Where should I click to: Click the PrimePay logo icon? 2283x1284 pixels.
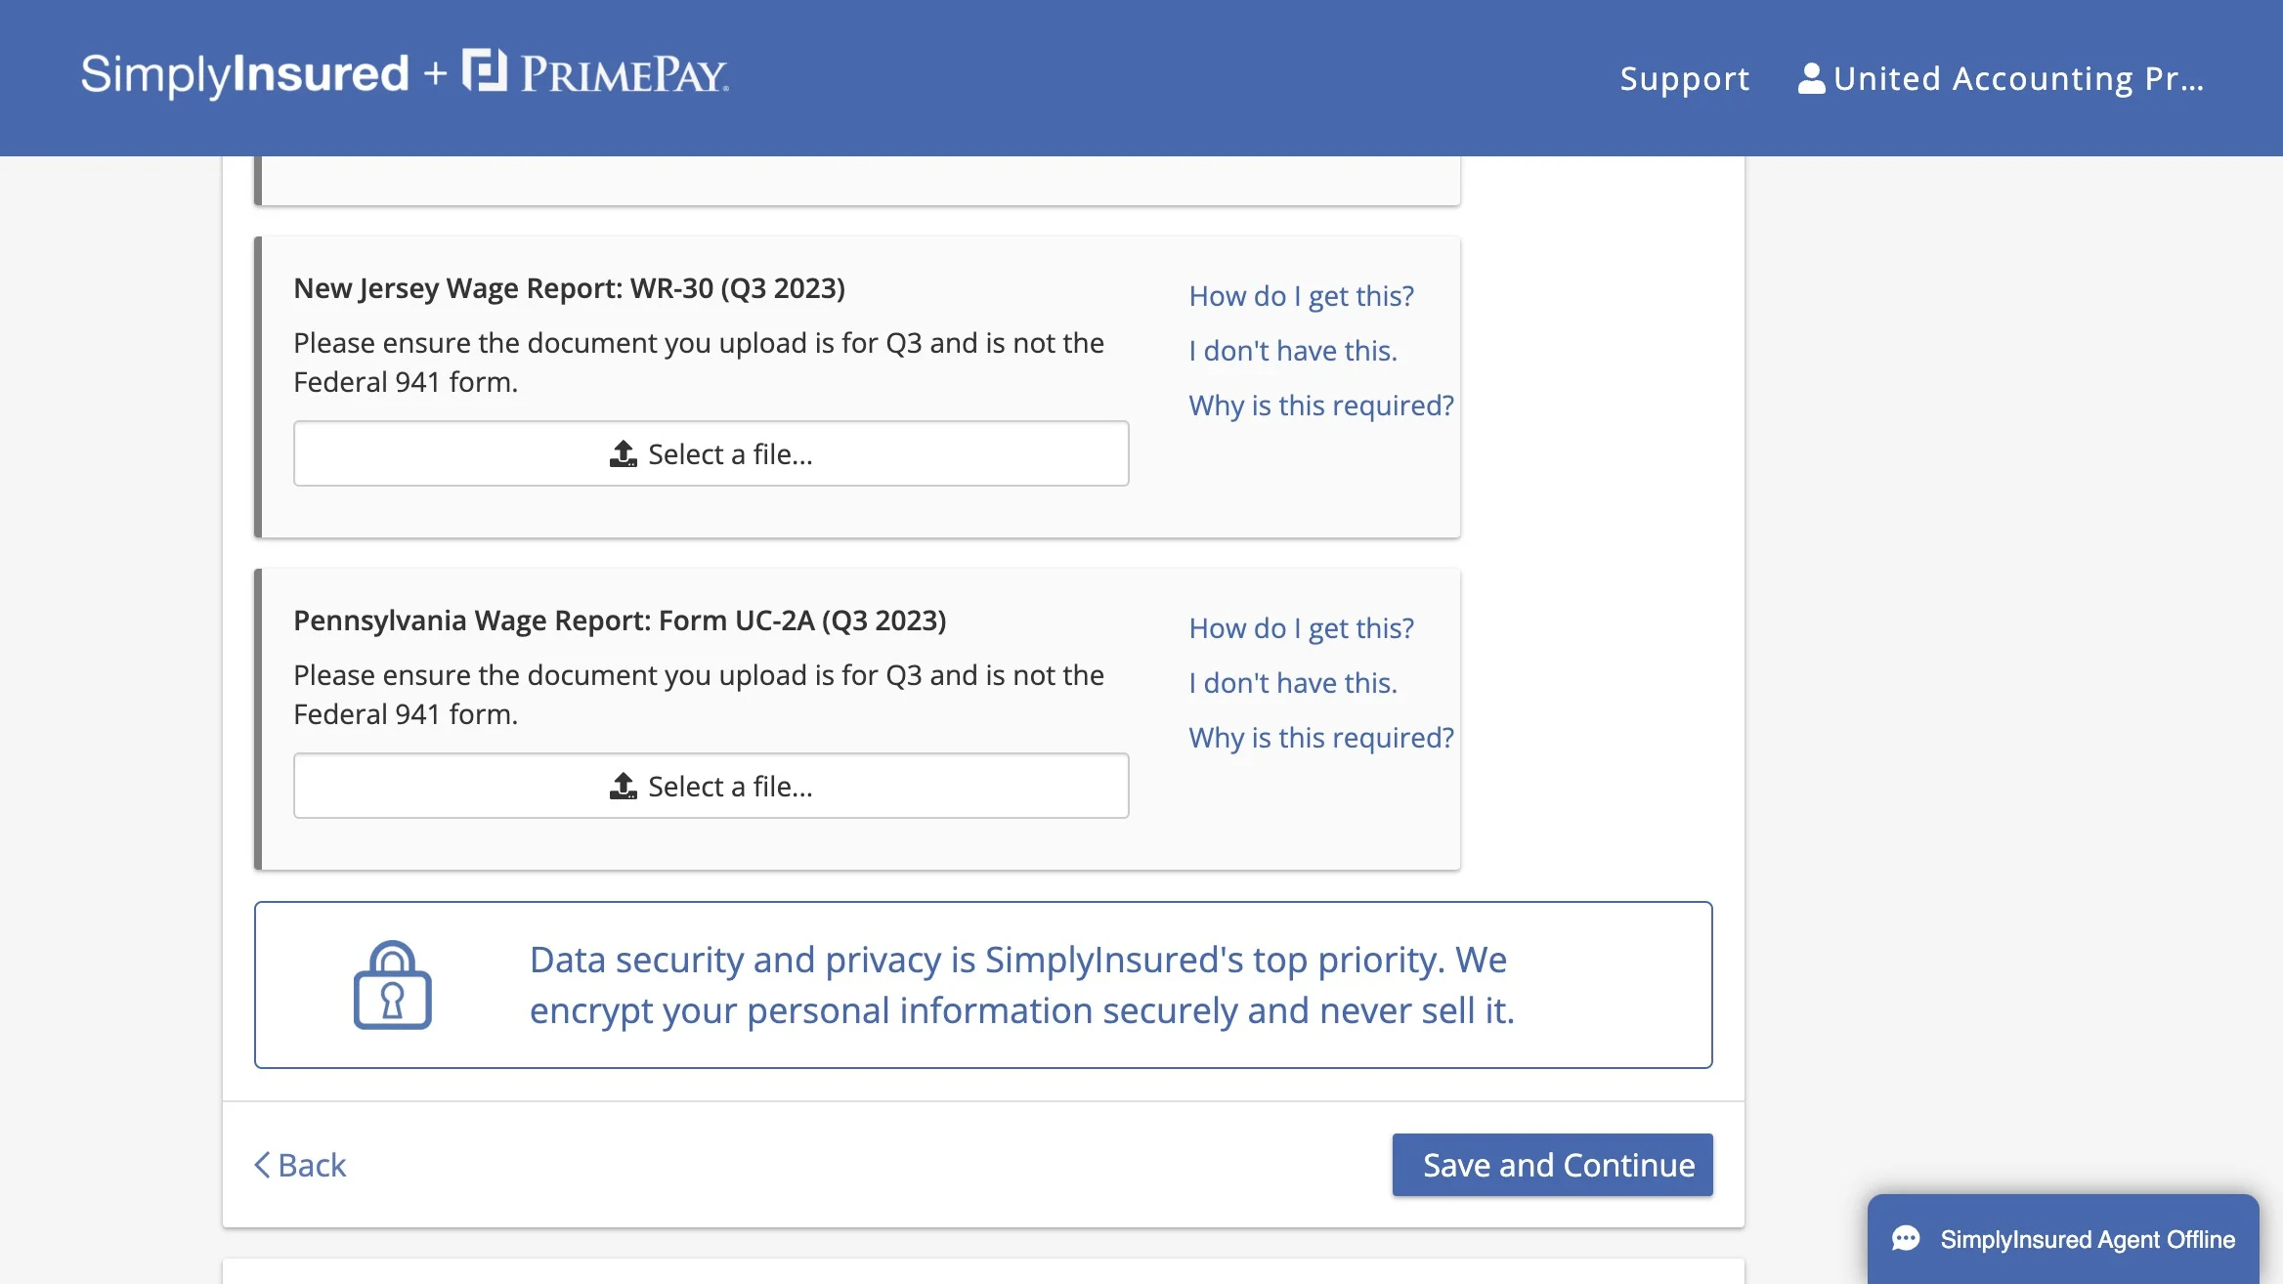pyautogui.click(x=485, y=69)
